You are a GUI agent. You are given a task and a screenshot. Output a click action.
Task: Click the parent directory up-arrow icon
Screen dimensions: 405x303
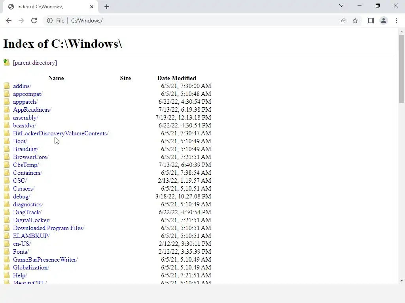tap(6, 62)
